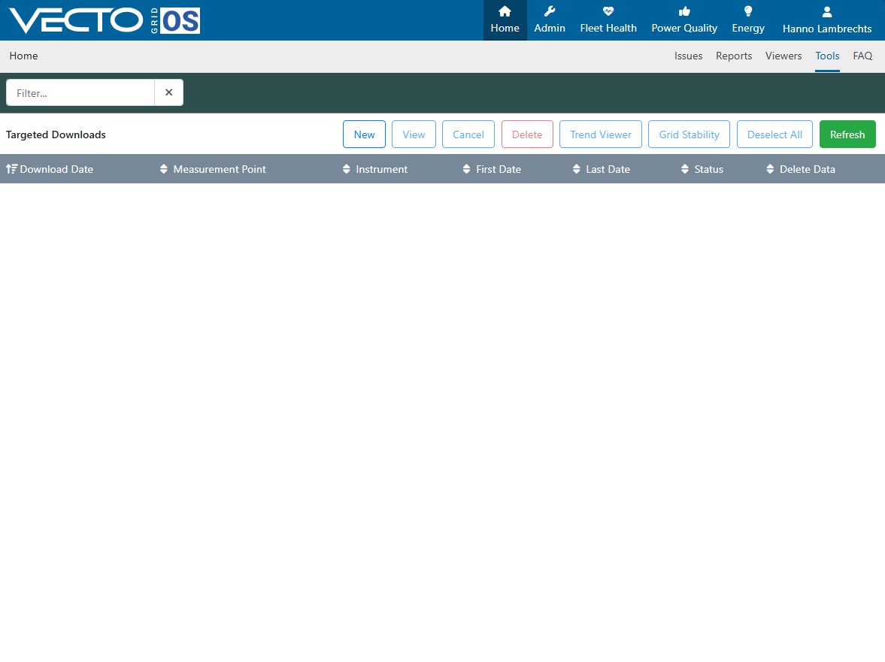885x662 pixels.
Task: Sort by First Date arrows icon
Action: (x=466, y=168)
